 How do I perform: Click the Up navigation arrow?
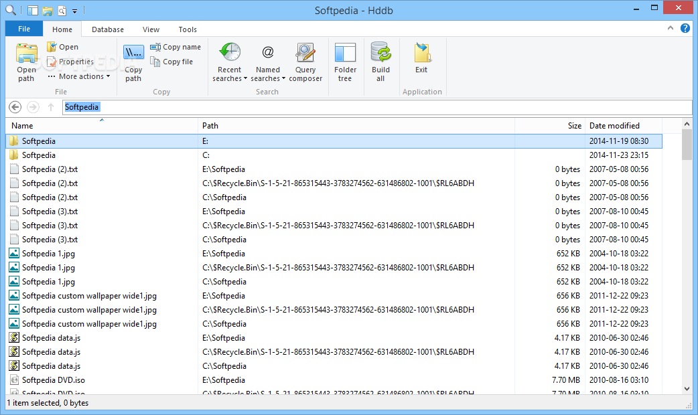tap(51, 107)
